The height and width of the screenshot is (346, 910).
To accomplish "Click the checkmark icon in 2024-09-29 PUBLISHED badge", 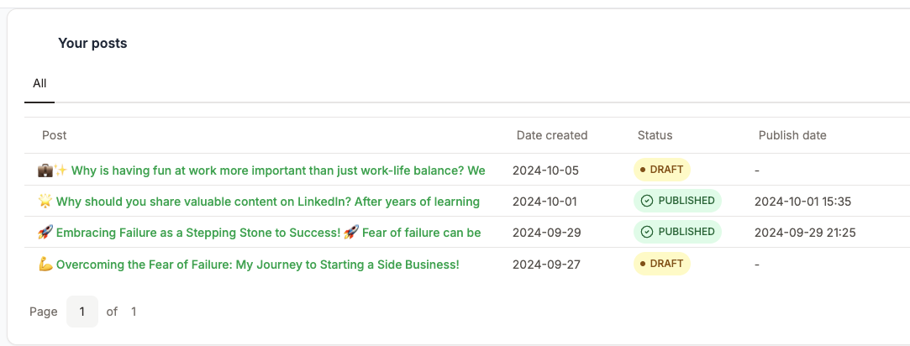I will pyautogui.click(x=646, y=232).
